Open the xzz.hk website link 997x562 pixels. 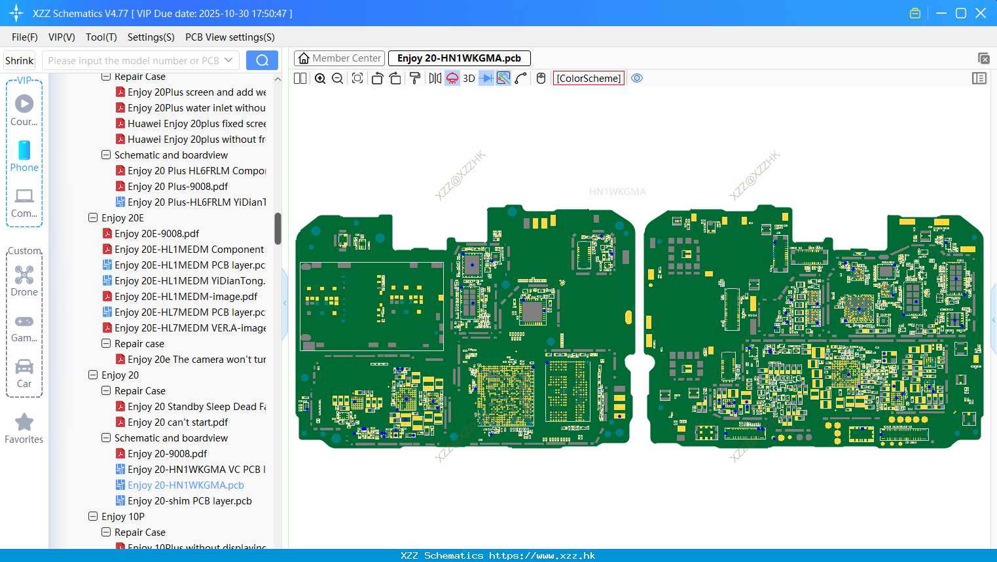pyautogui.click(x=542, y=555)
